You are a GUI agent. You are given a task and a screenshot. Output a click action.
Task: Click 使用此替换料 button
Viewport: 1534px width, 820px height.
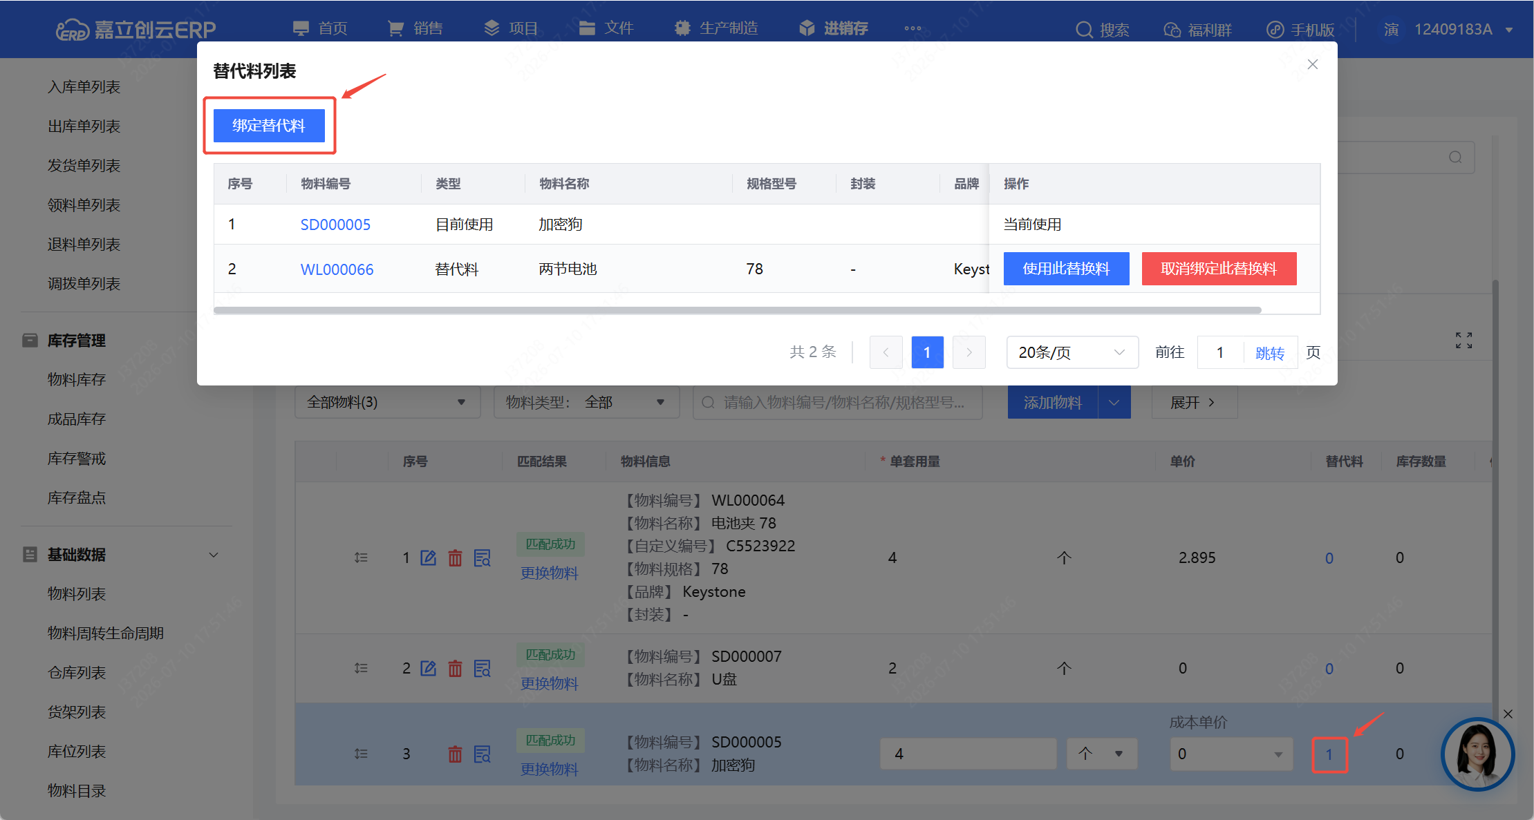1066,269
